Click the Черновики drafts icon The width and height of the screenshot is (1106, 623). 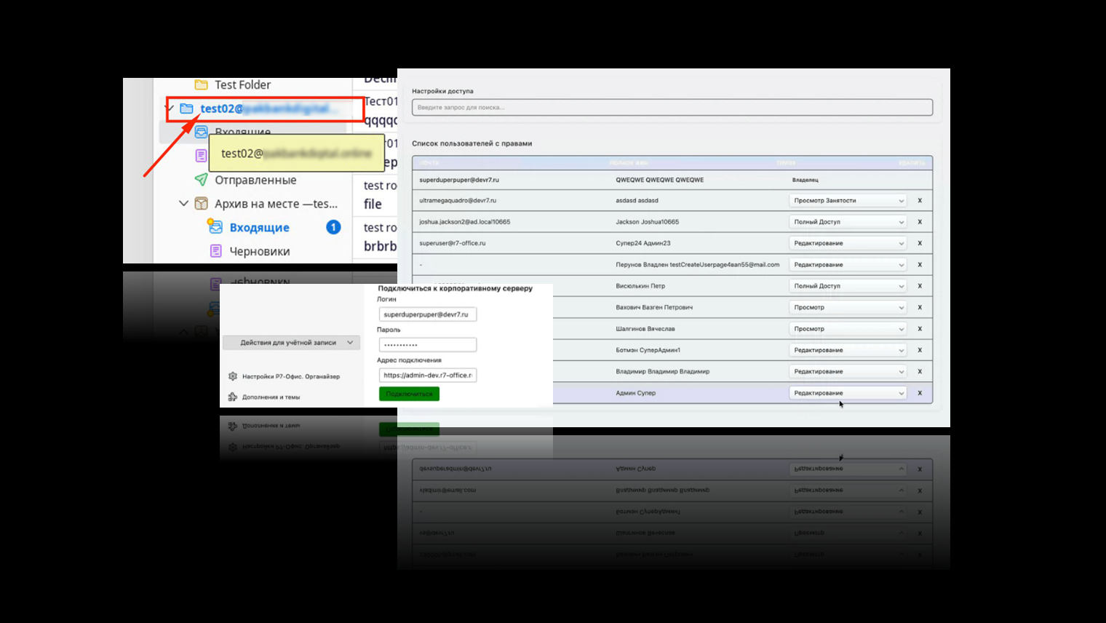pyautogui.click(x=215, y=251)
